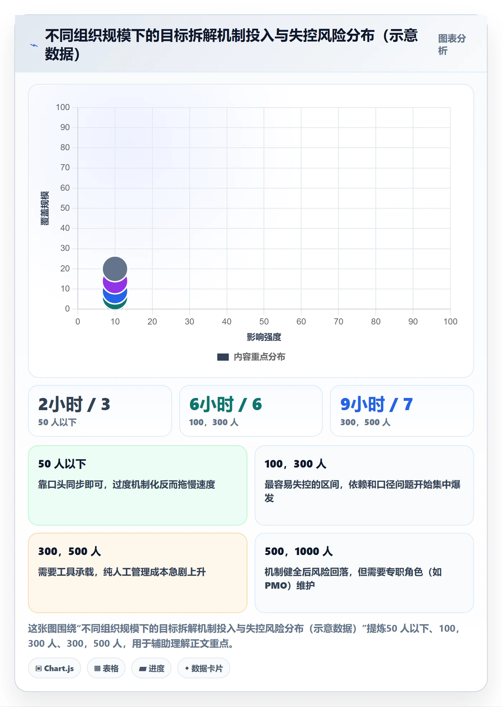
Task: Click the grid icon in 表格 chip
Action: click(97, 669)
